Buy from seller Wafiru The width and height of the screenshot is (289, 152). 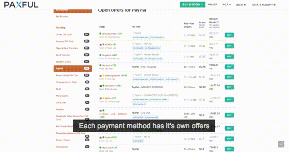pos(229,99)
